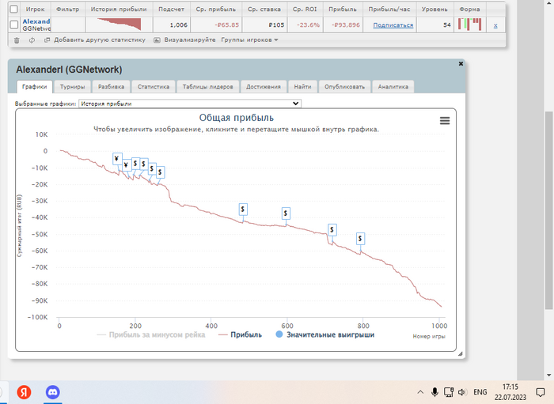Tick the Alexand player row checkbox

[x=13, y=25]
